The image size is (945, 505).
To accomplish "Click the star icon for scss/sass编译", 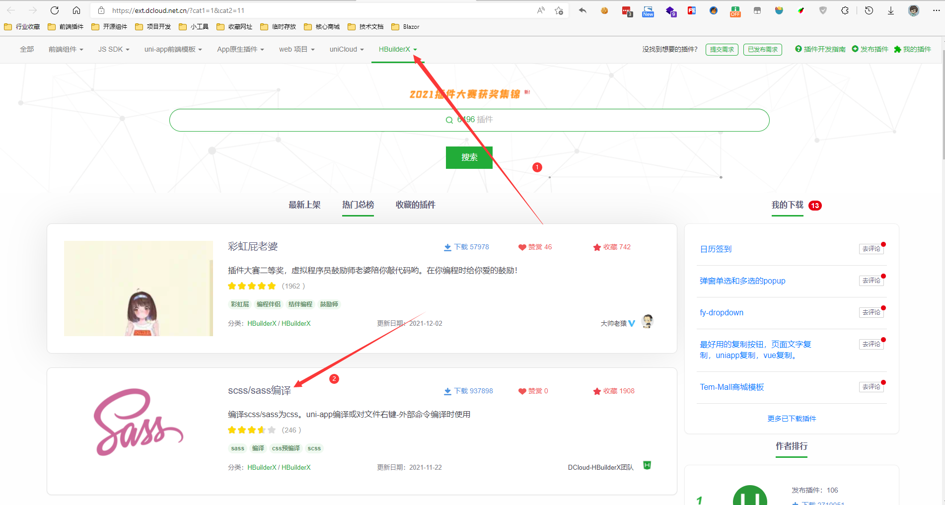I will click(x=597, y=391).
